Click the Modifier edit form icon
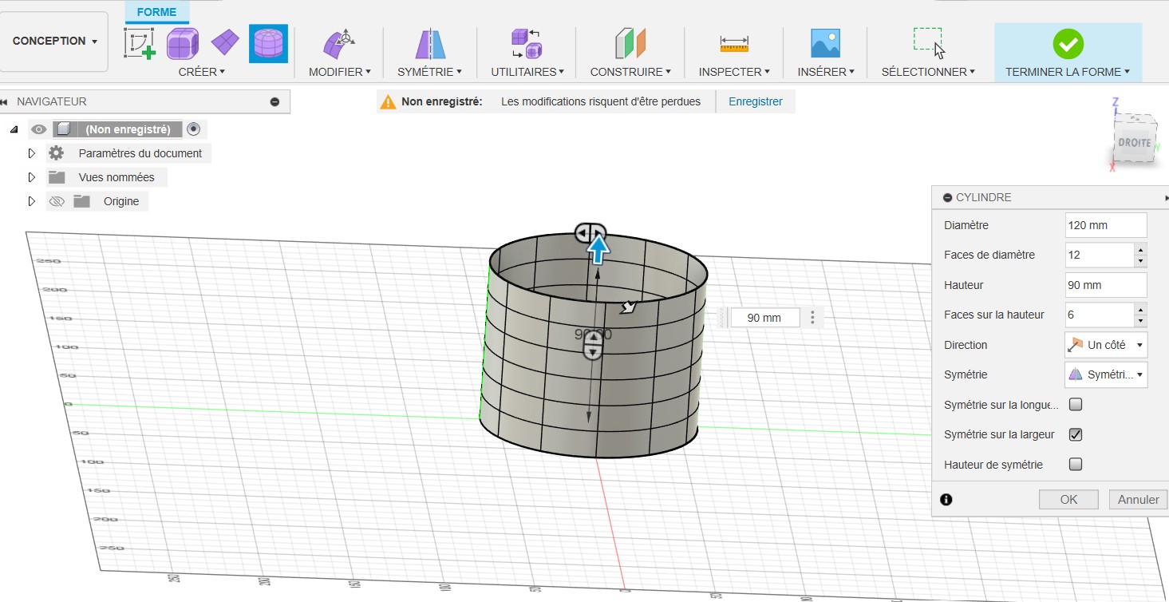The width and height of the screenshot is (1169, 602). 338,43
